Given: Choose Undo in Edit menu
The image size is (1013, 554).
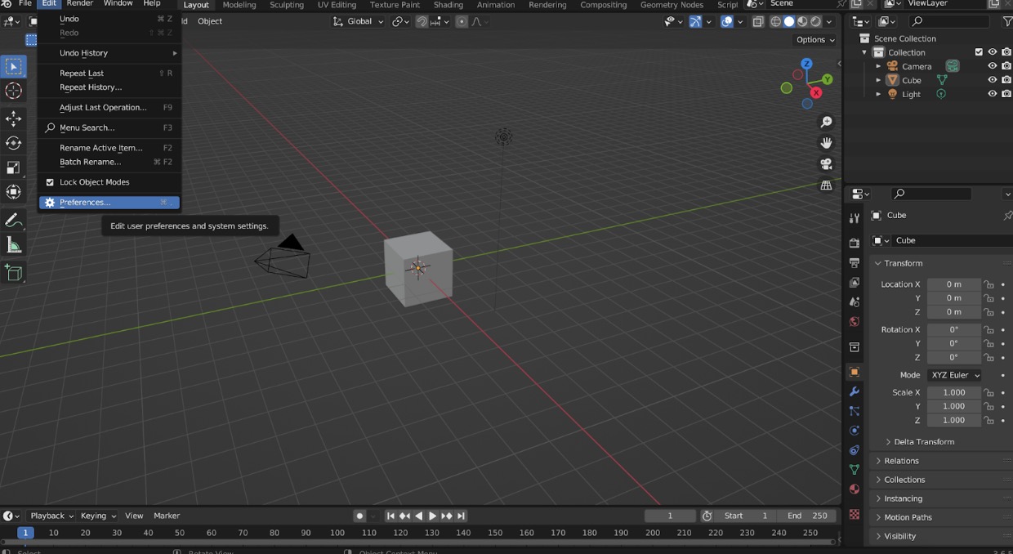Looking at the screenshot, I should coord(109,19).
